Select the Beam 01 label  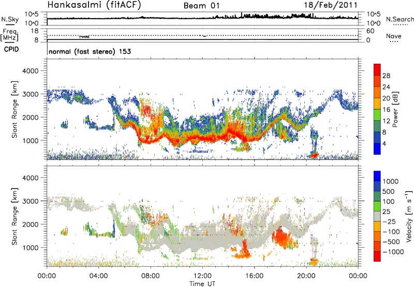[201, 6]
